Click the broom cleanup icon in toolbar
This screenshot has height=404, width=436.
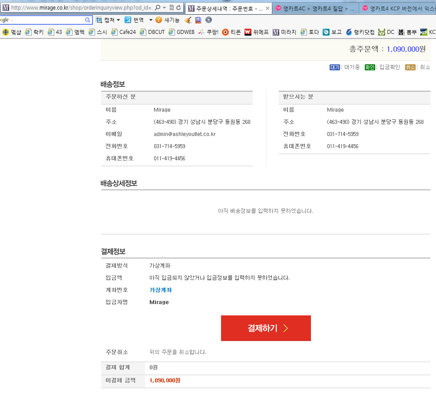(x=188, y=20)
